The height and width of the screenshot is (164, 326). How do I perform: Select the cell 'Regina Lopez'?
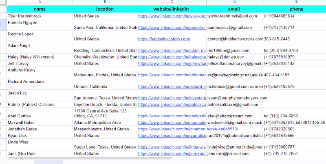(x=40, y=37)
